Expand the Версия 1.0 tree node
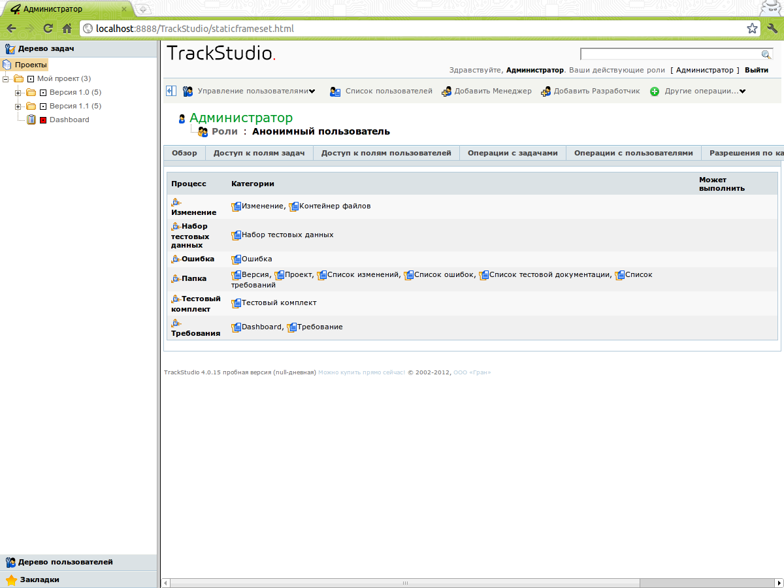This screenshot has width=784, height=588. pos(18,93)
